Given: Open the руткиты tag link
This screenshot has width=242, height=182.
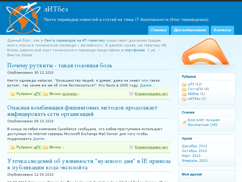Looking at the screenshot, I should [70, 94].
